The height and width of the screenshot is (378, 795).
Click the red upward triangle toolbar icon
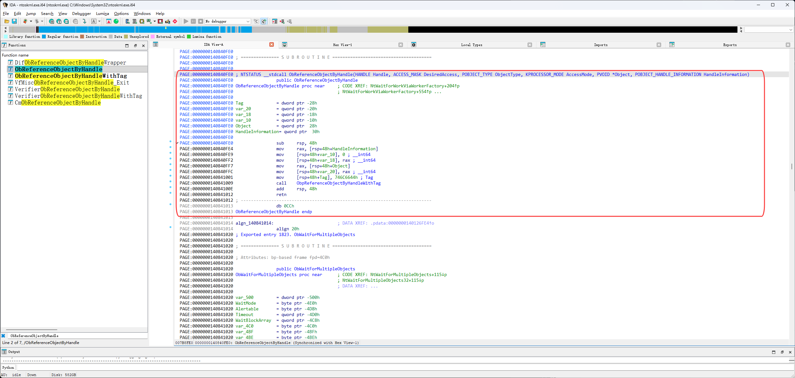(109, 21)
